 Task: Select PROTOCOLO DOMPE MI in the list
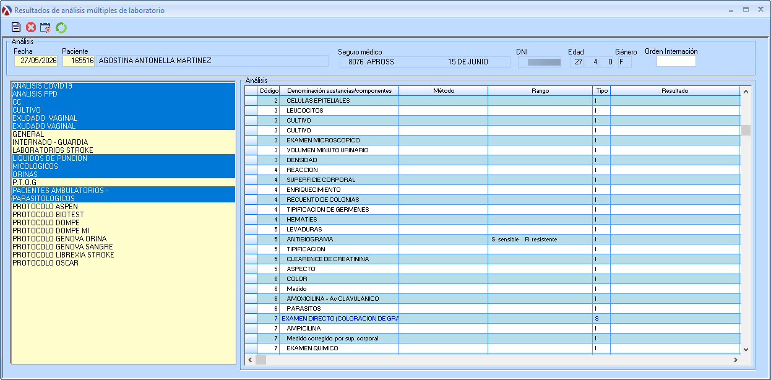click(123, 231)
